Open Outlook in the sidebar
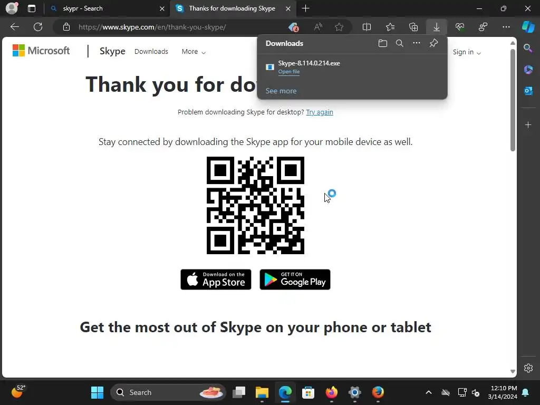Screen dimensions: 540x405 [528, 91]
